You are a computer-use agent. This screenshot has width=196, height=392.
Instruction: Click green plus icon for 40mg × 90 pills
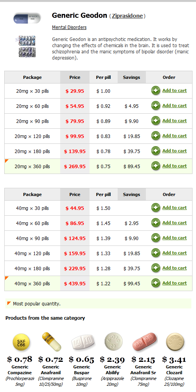(155, 238)
